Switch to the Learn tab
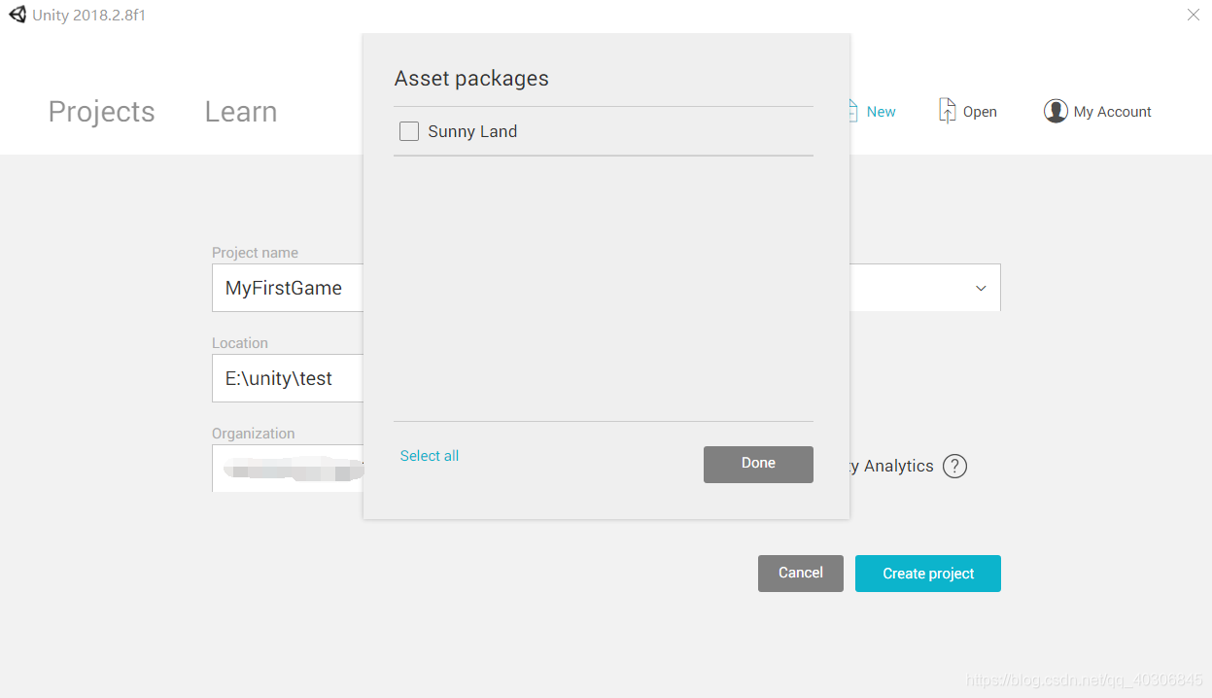This screenshot has height=698, width=1212. (x=241, y=112)
